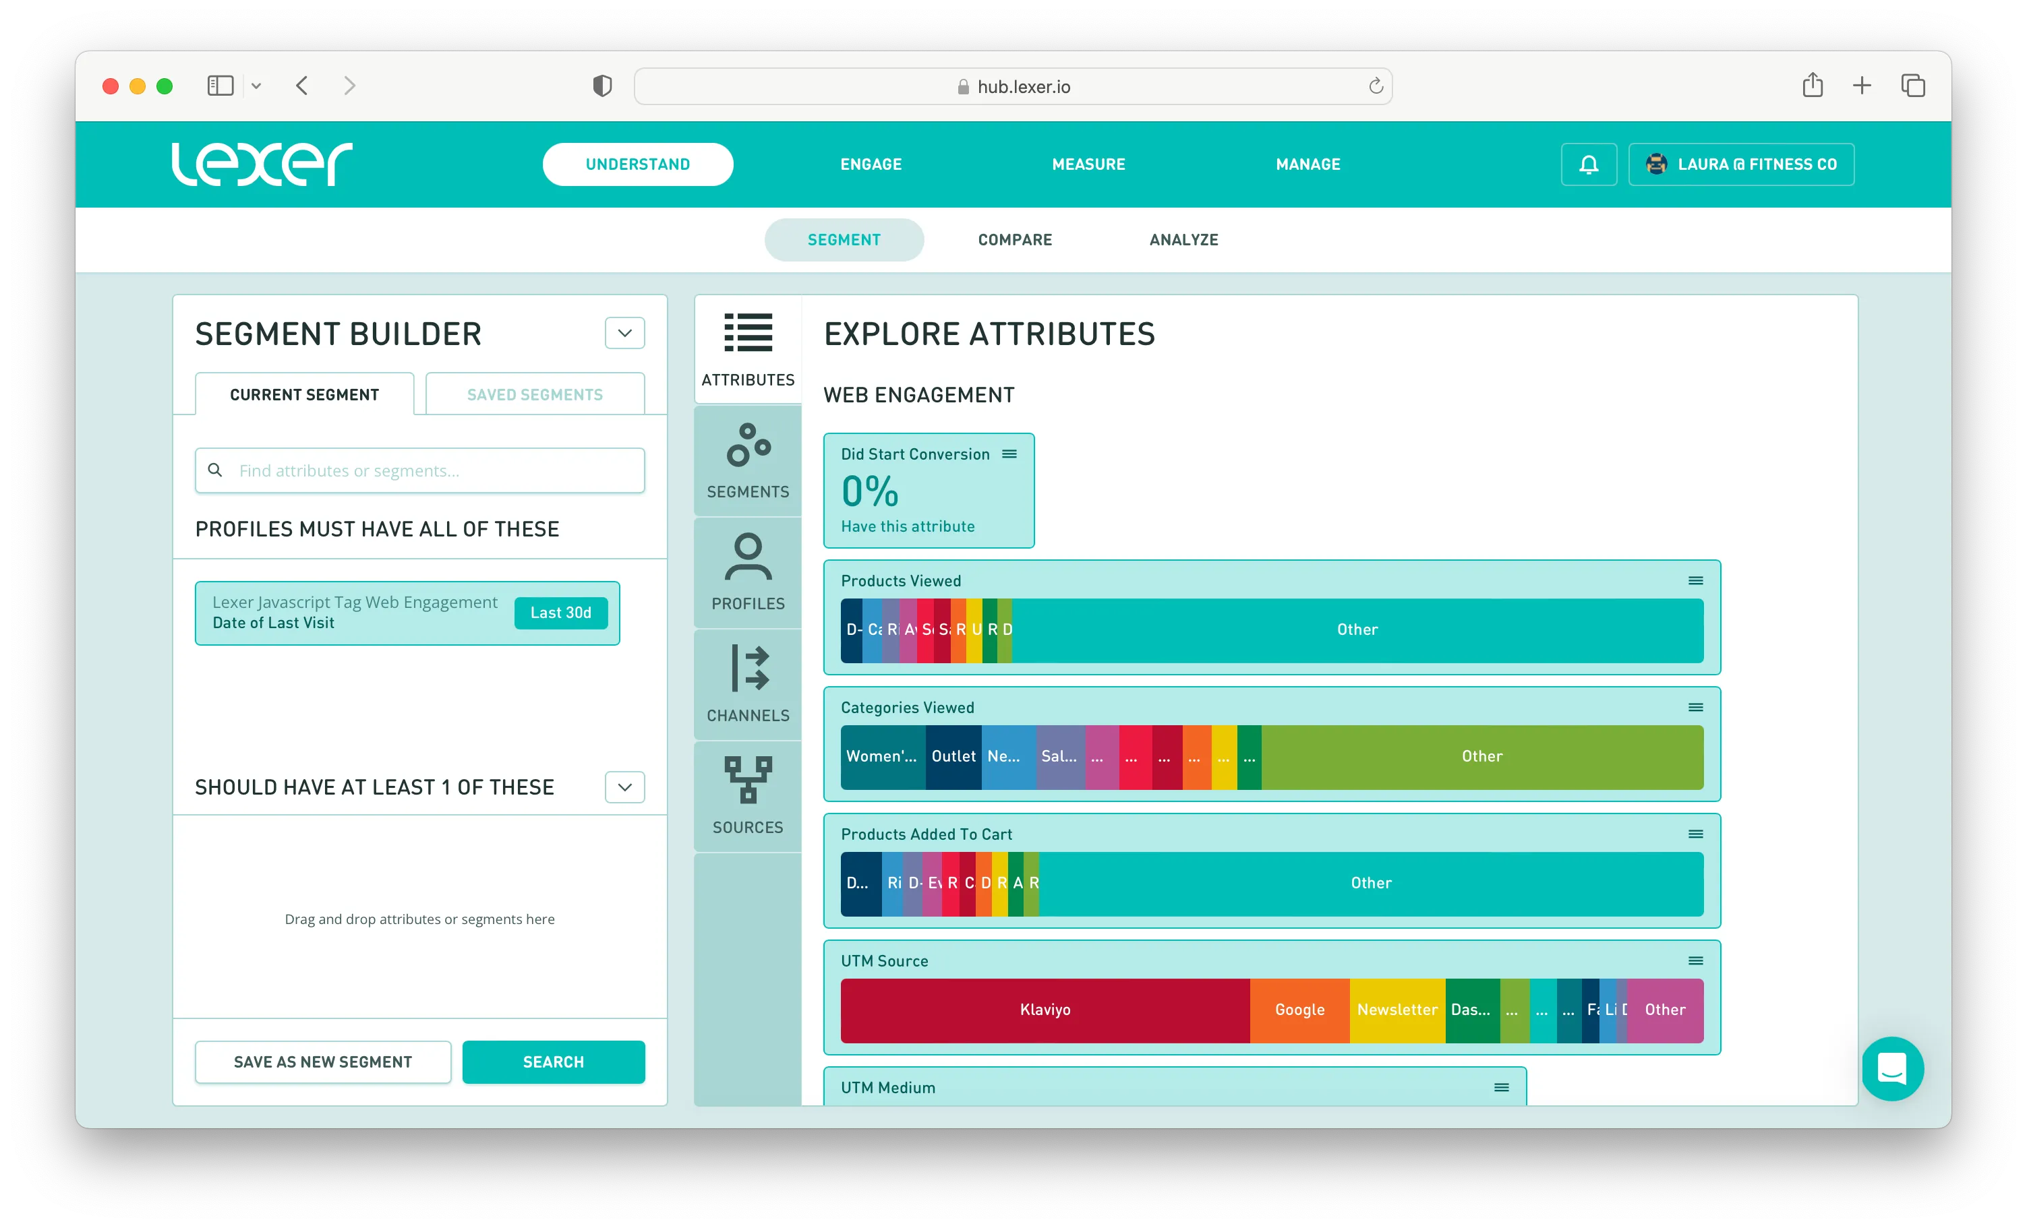This screenshot has width=2027, height=1228.
Task: Open UTM Source hamburger menu
Action: [1695, 960]
